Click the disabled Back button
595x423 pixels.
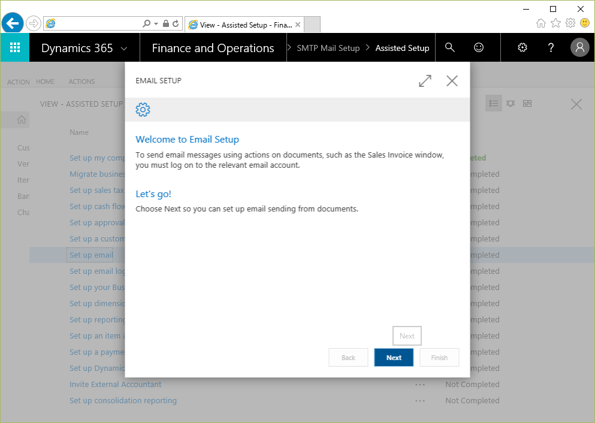pos(348,357)
